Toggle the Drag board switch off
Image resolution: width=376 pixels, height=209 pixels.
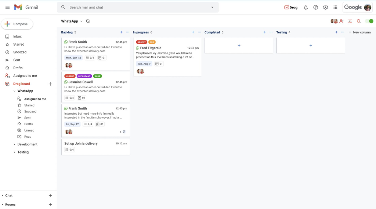coord(369,21)
